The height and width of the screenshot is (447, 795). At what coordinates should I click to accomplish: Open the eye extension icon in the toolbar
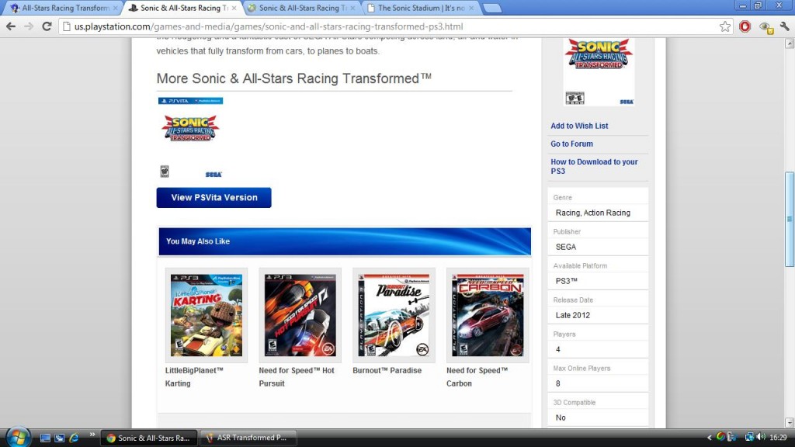coord(765,27)
